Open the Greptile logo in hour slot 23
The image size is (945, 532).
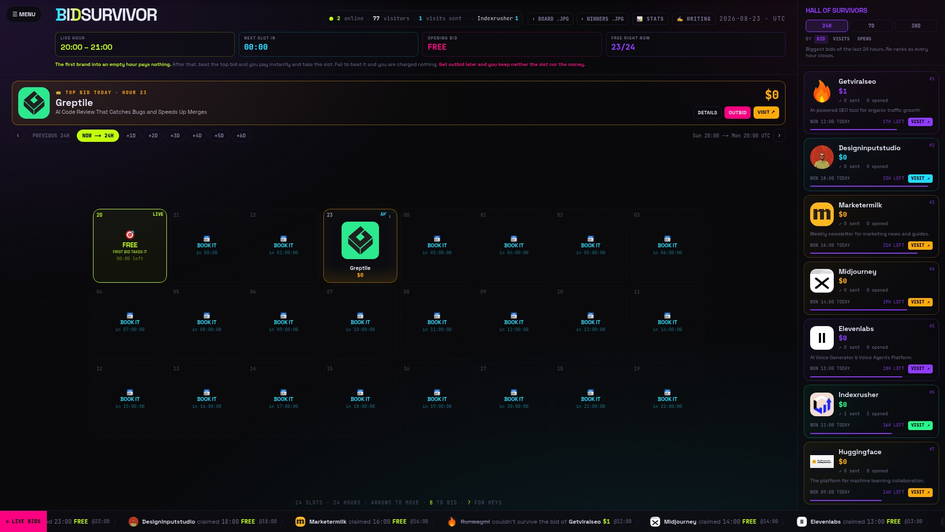360,240
